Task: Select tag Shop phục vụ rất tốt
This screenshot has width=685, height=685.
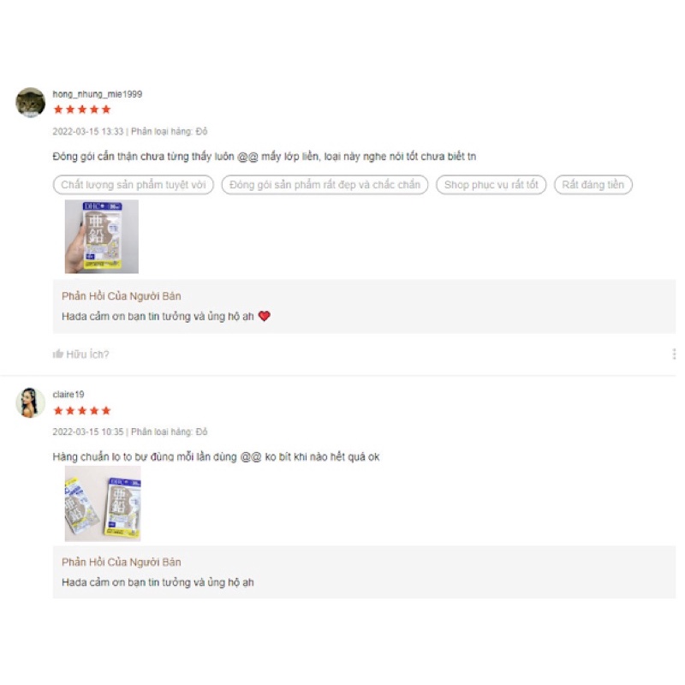Action: point(491,185)
